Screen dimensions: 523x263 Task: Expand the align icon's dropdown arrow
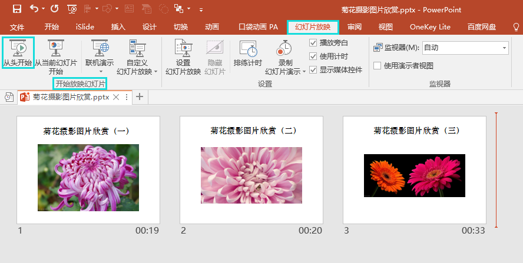pyautogui.click(x=97, y=9)
